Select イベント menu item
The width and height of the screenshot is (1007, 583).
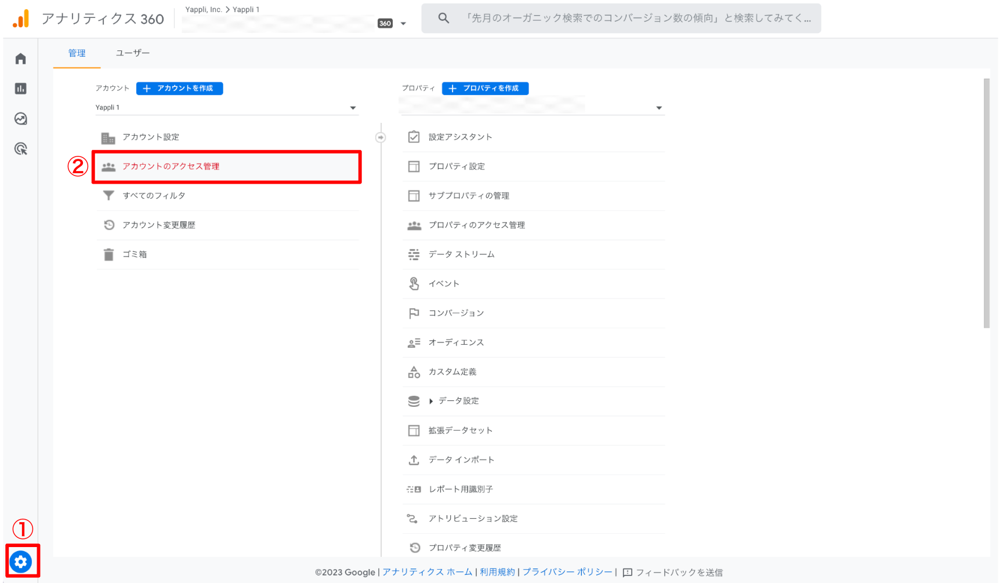point(534,284)
